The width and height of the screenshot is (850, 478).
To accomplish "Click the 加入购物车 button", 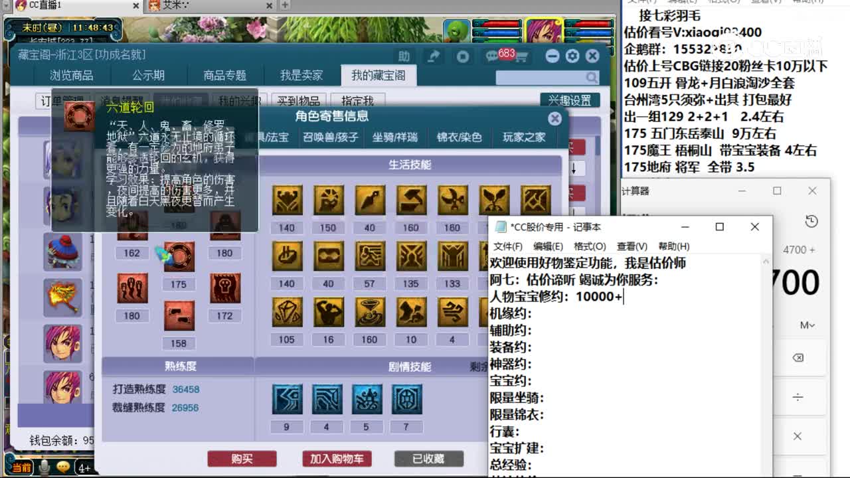I will tap(337, 458).
